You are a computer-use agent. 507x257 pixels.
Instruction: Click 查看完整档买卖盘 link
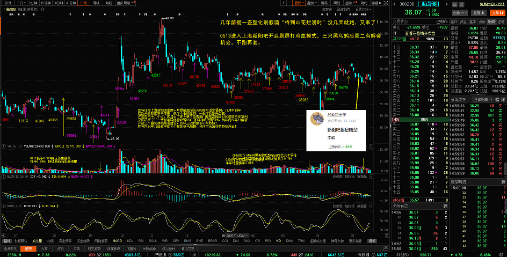[419, 33]
